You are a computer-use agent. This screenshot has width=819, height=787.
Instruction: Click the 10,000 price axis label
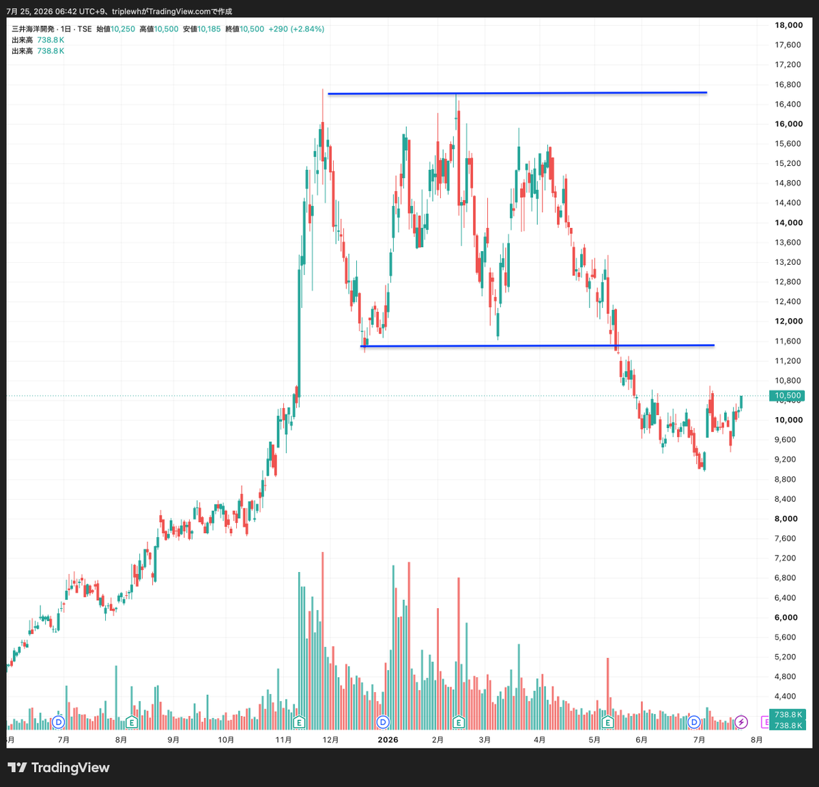(789, 420)
